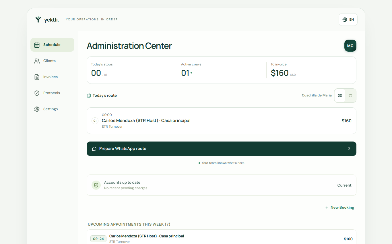Switch to map view of today's route
392x244 pixels.
(350, 96)
